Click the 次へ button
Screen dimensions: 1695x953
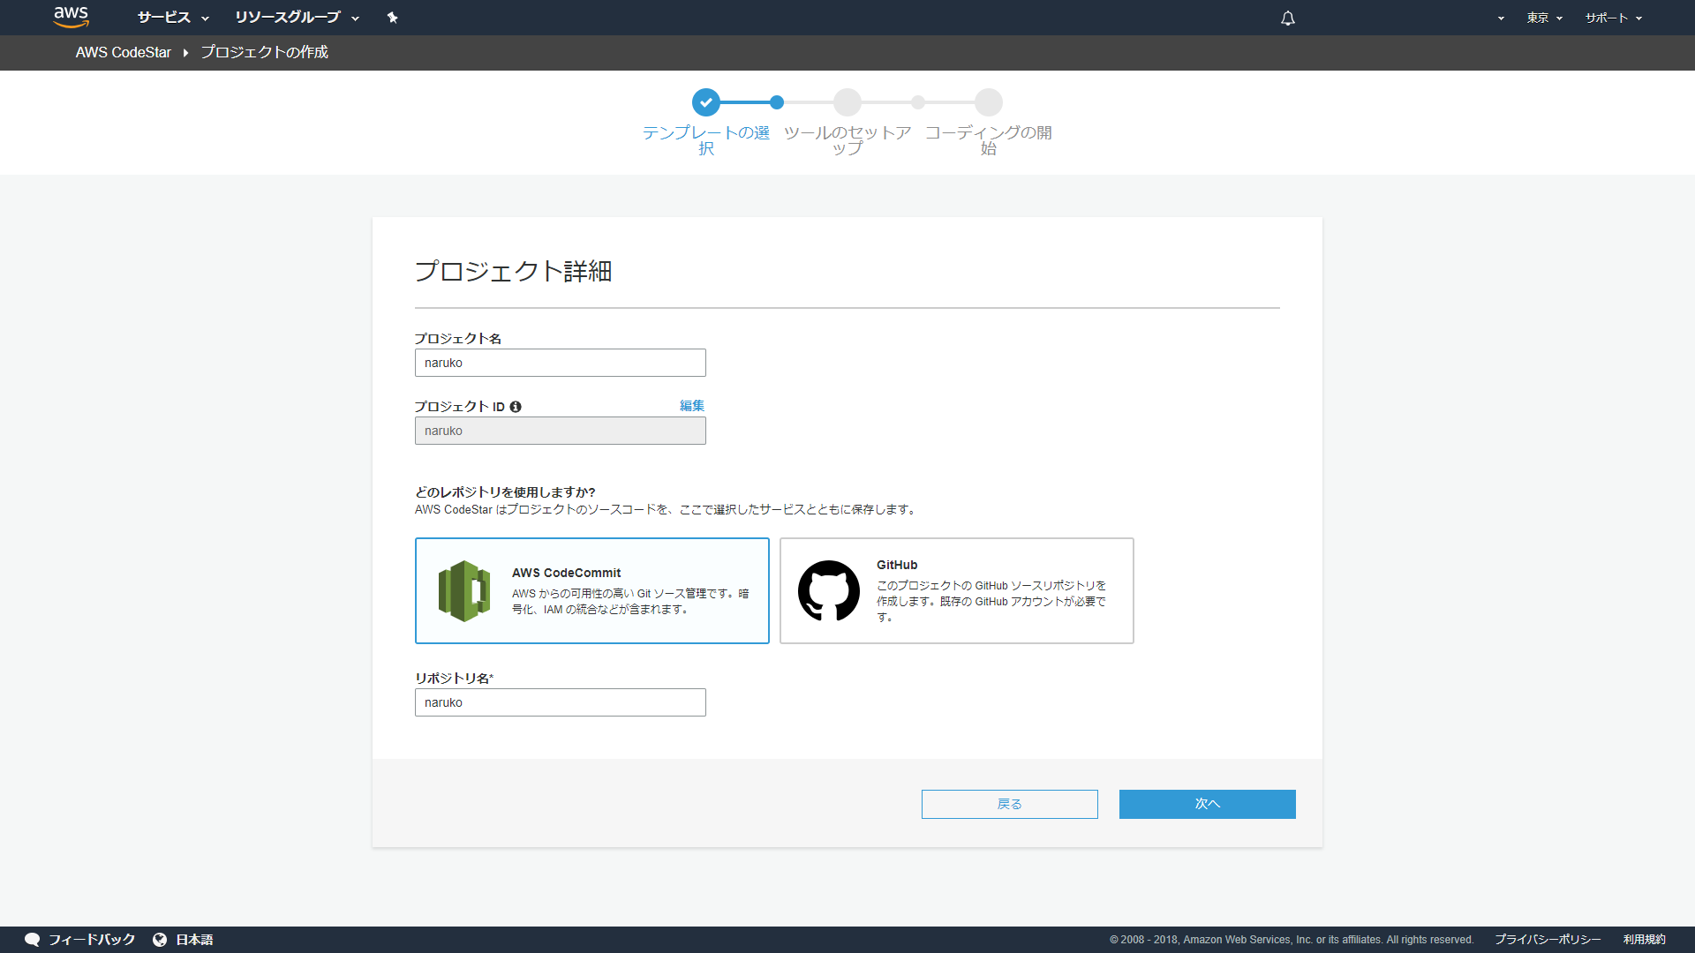(x=1208, y=804)
